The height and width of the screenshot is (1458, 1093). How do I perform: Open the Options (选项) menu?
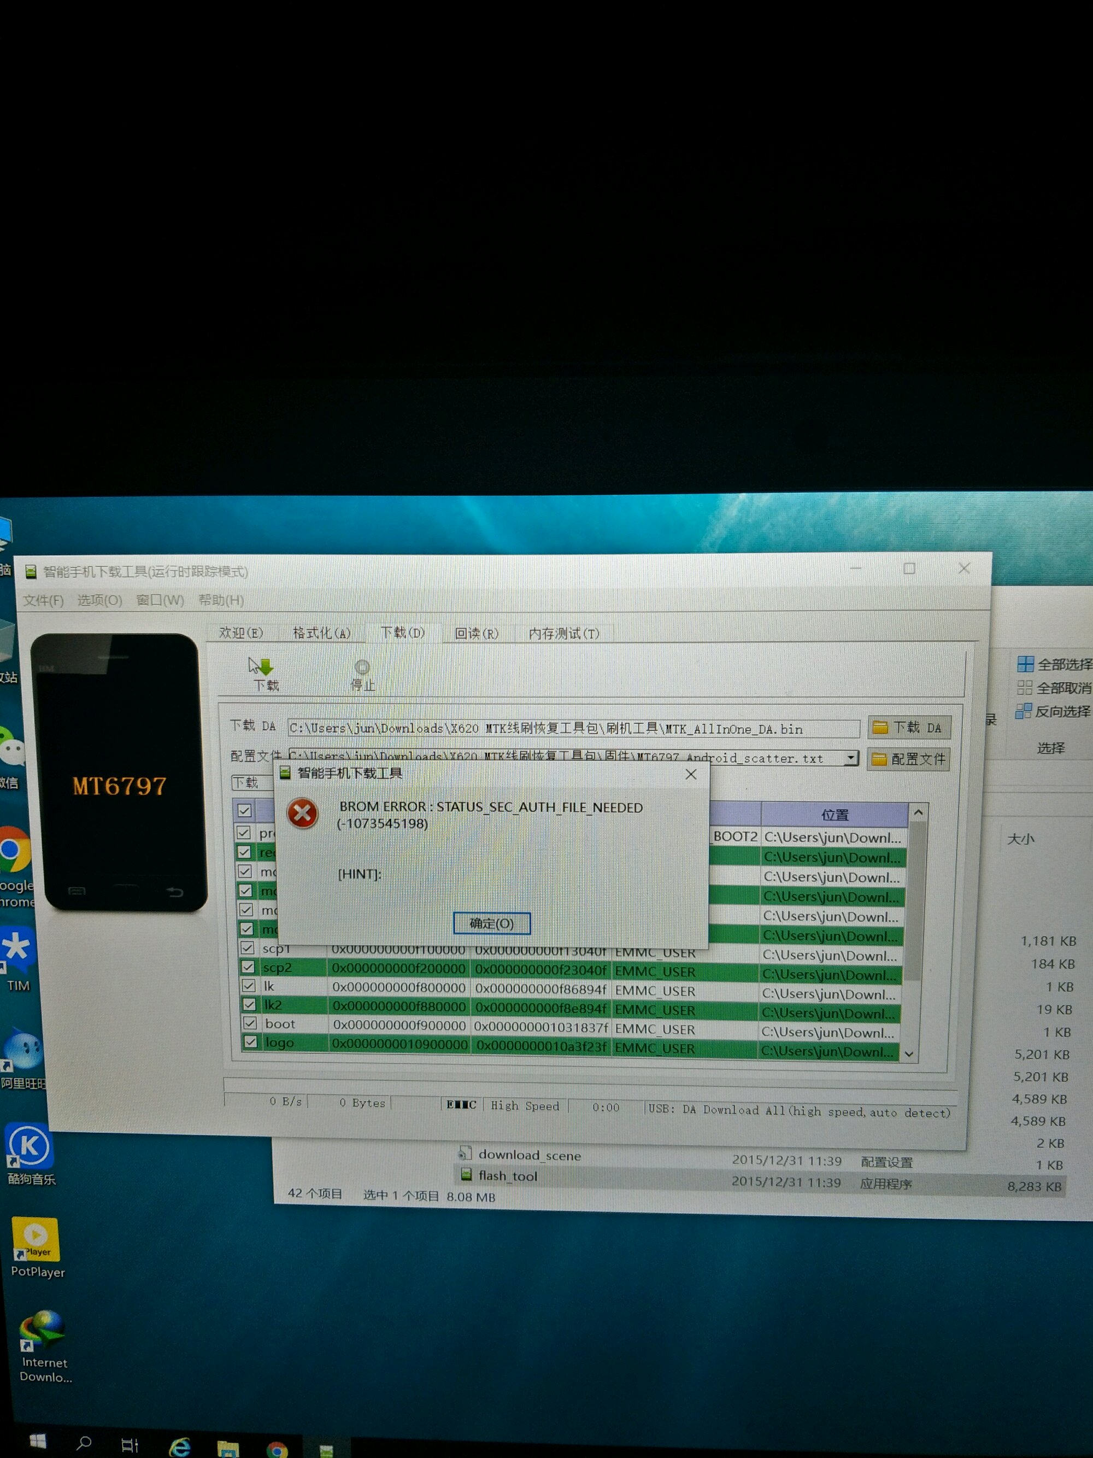pyautogui.click(x=99, y=600)
